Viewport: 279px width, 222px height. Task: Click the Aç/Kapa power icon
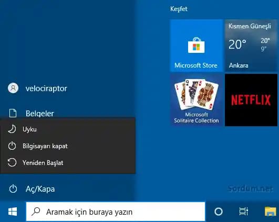click(x=13, y=188)
